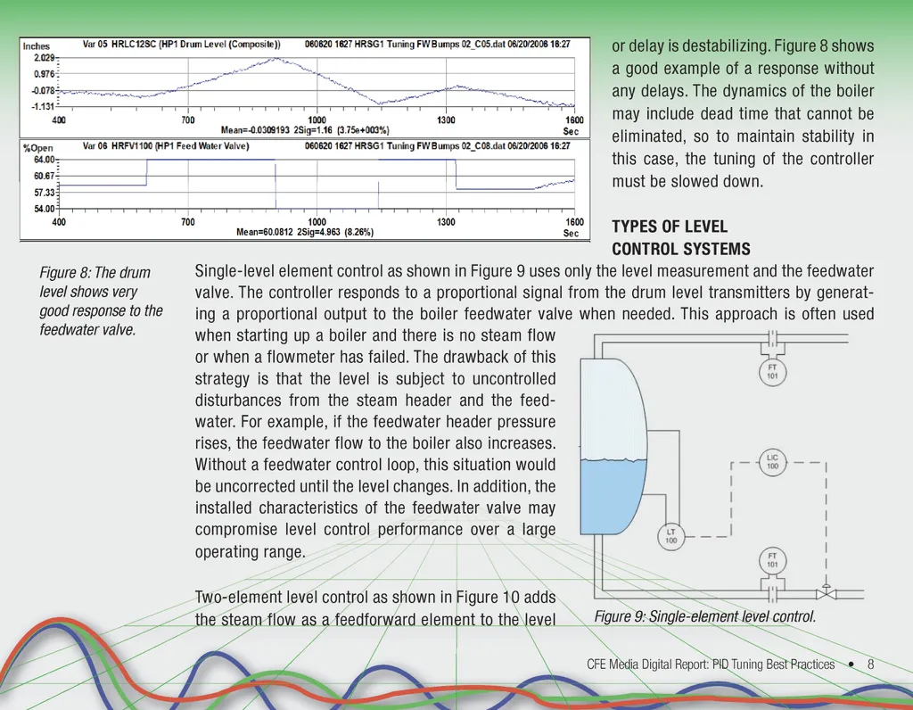The height and width of the screenshot is (710, 913).
Task: Select the LT 100 level transmitter symbol
Action: [x=670, y=536]
